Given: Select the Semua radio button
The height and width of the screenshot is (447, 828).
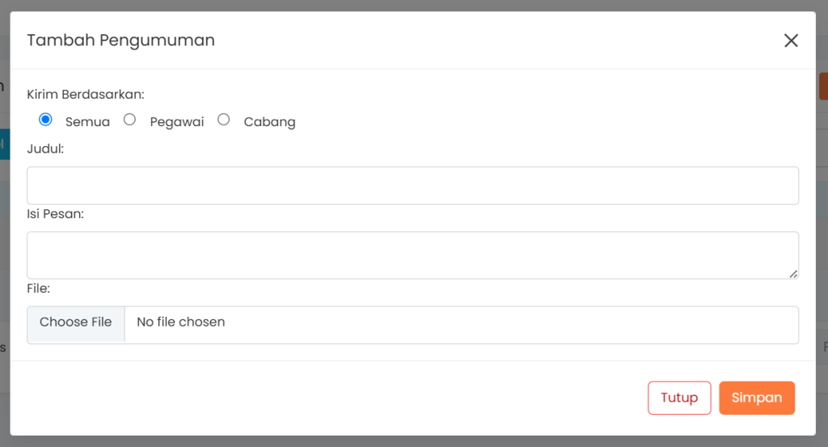Looking at the screenshot, I should [x=45, y=120].
